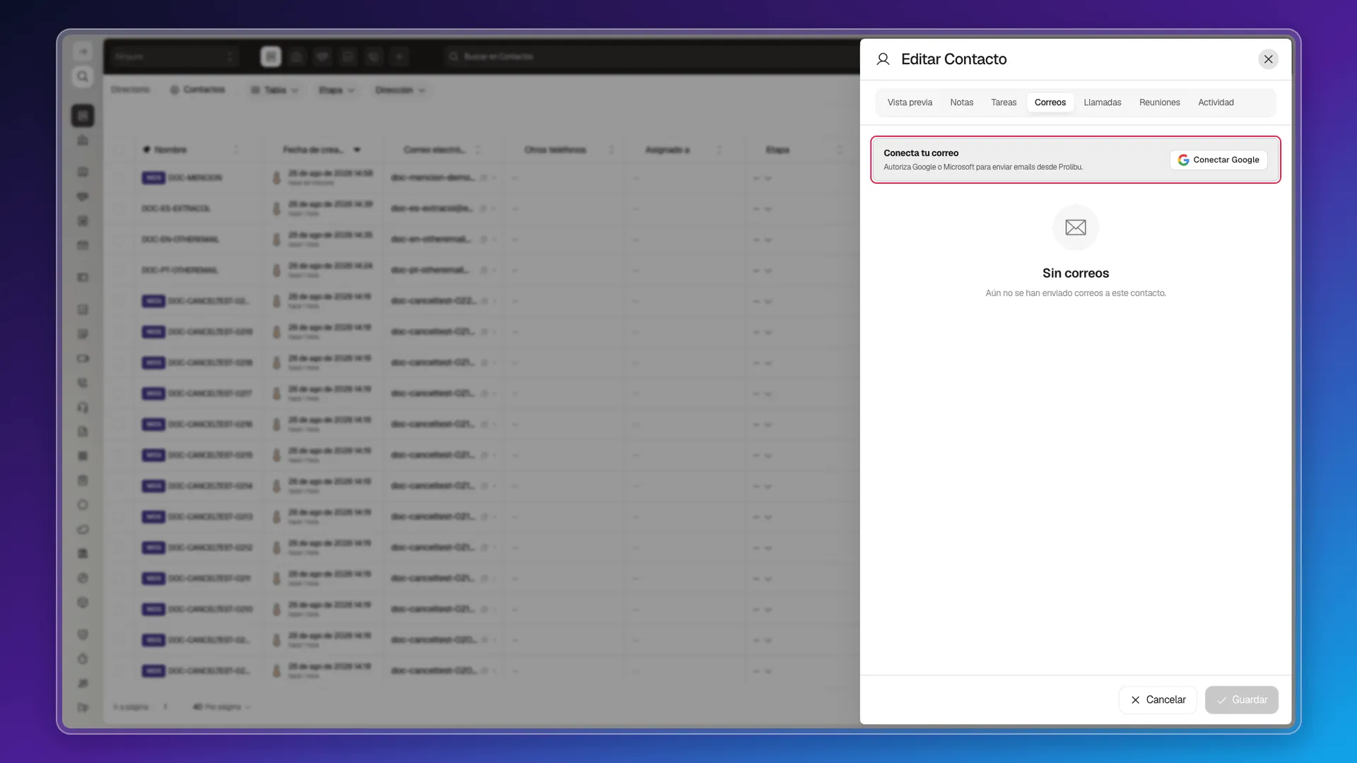This screenshot has height=763, width=1357.
Task: Click the envelope icon above Sin correos
Action: (x=1076, y=227)
